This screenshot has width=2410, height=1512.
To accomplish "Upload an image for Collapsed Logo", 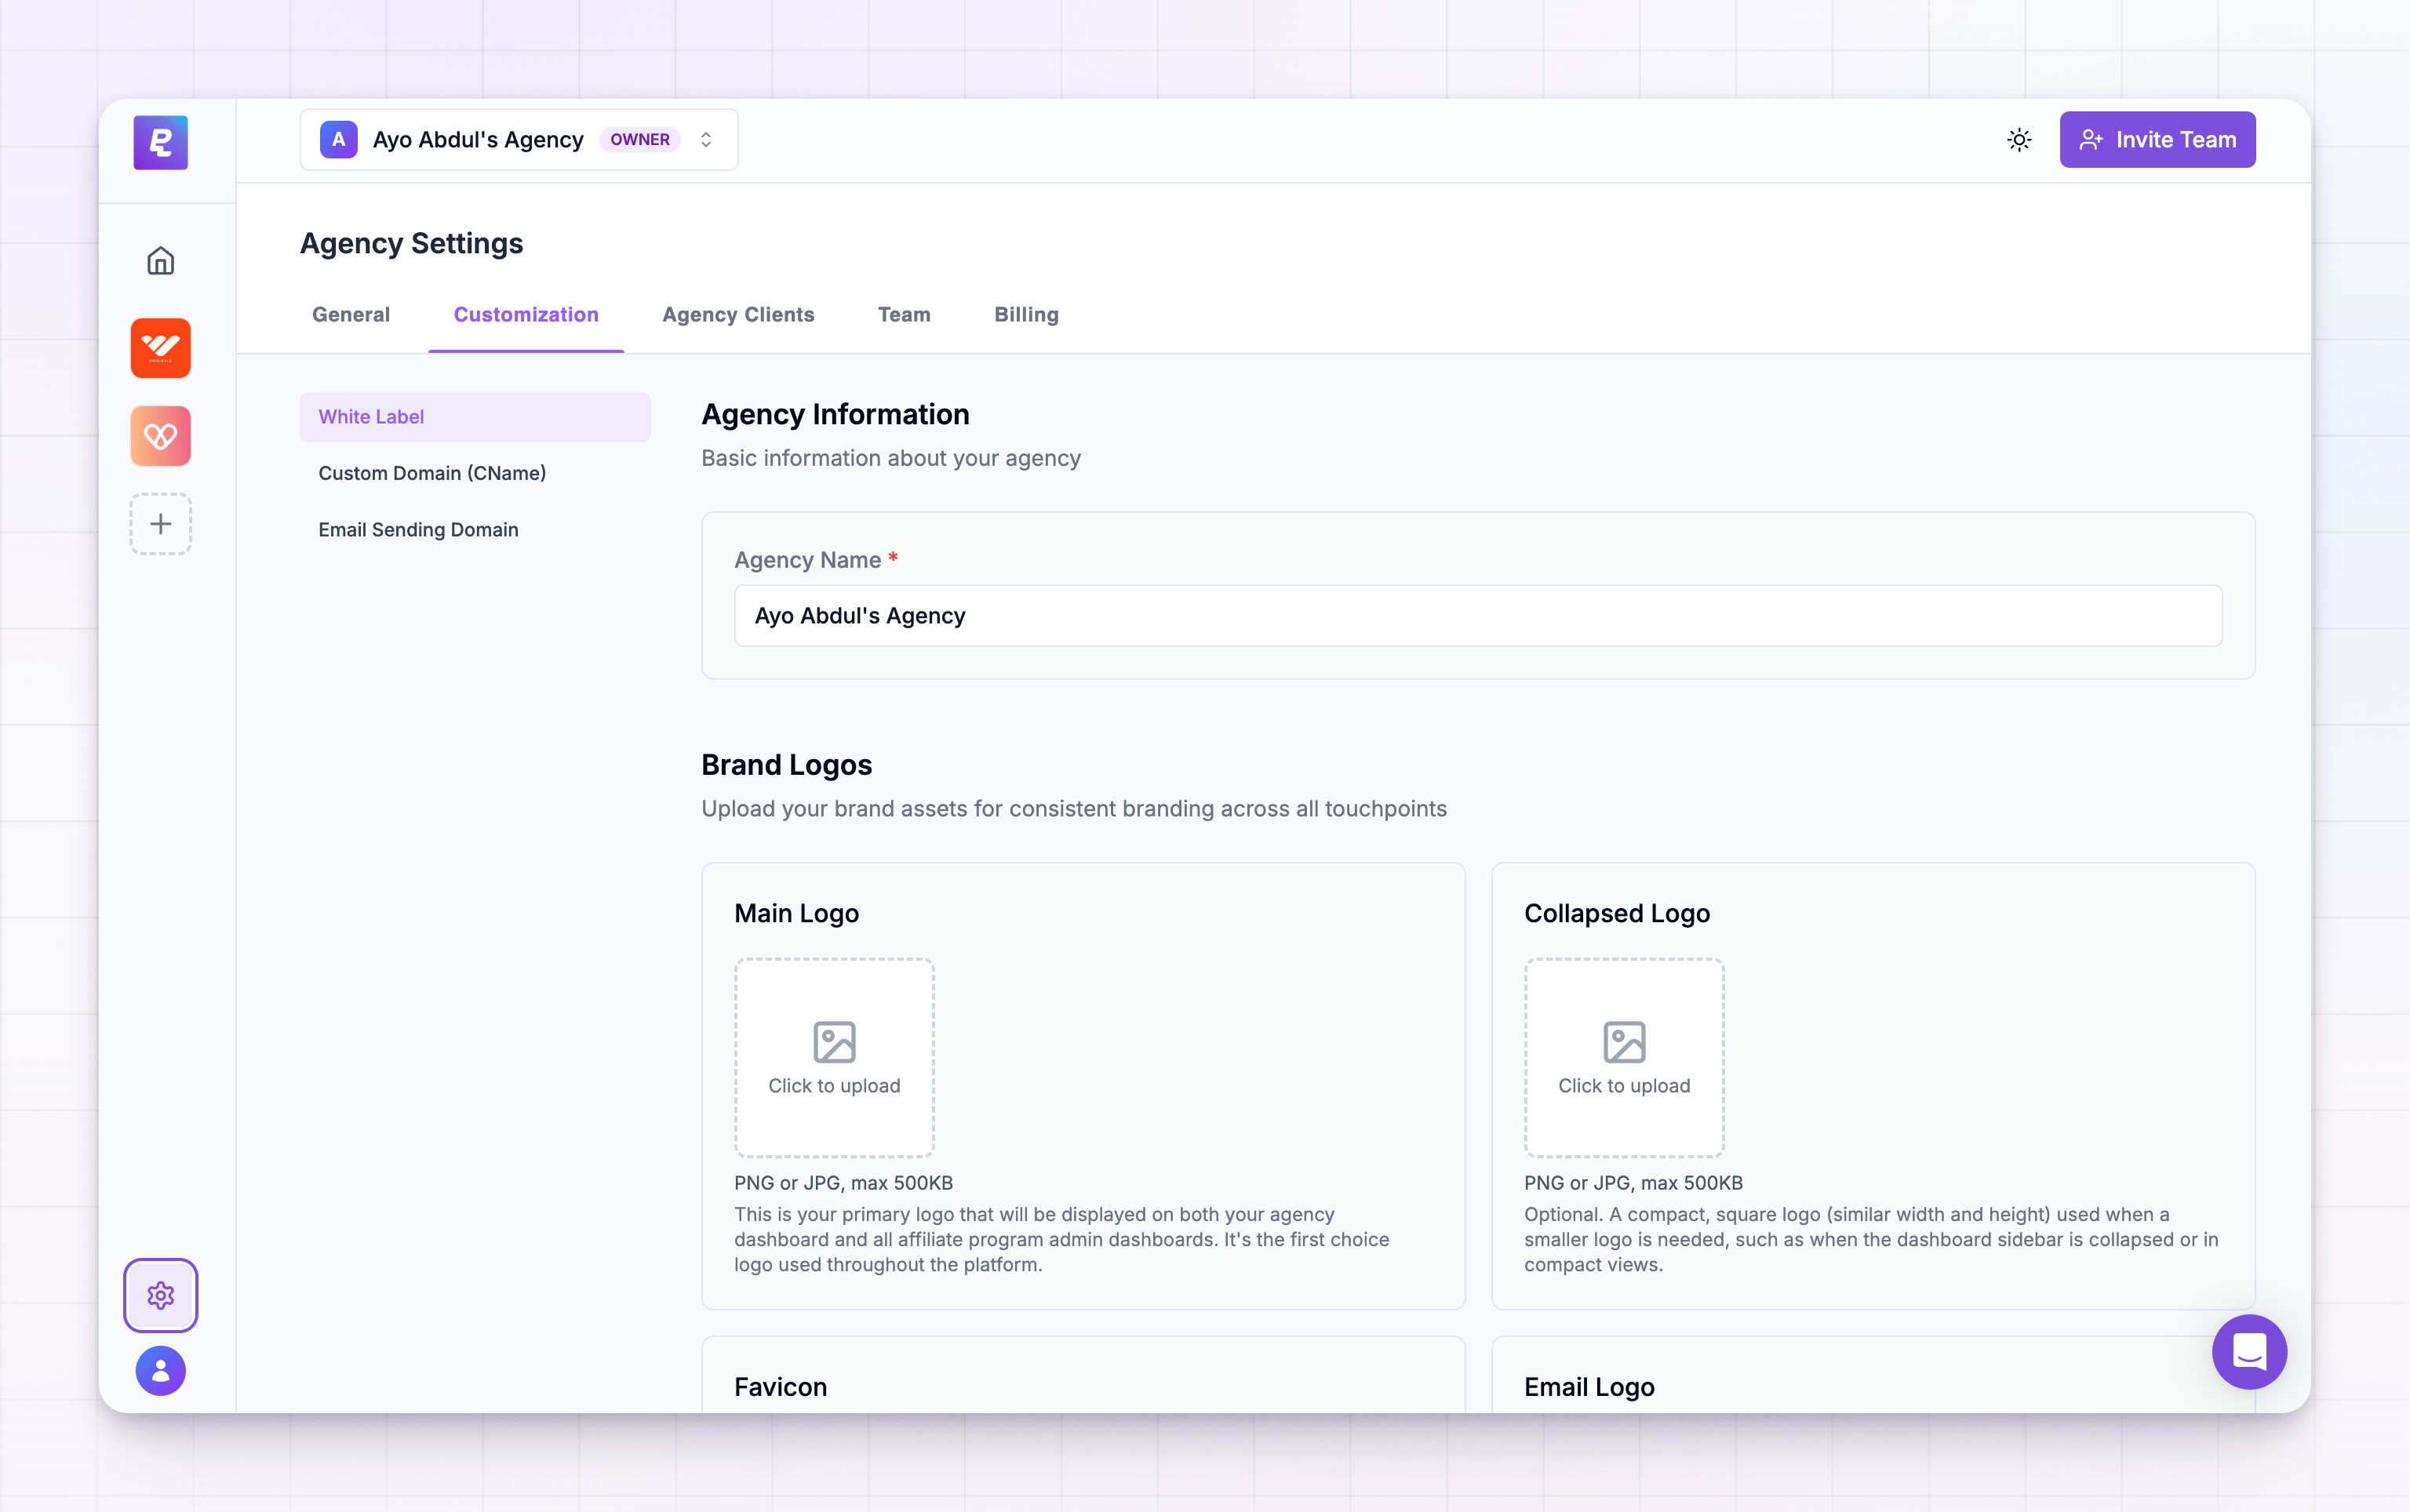I will tap(1625, 1058).
